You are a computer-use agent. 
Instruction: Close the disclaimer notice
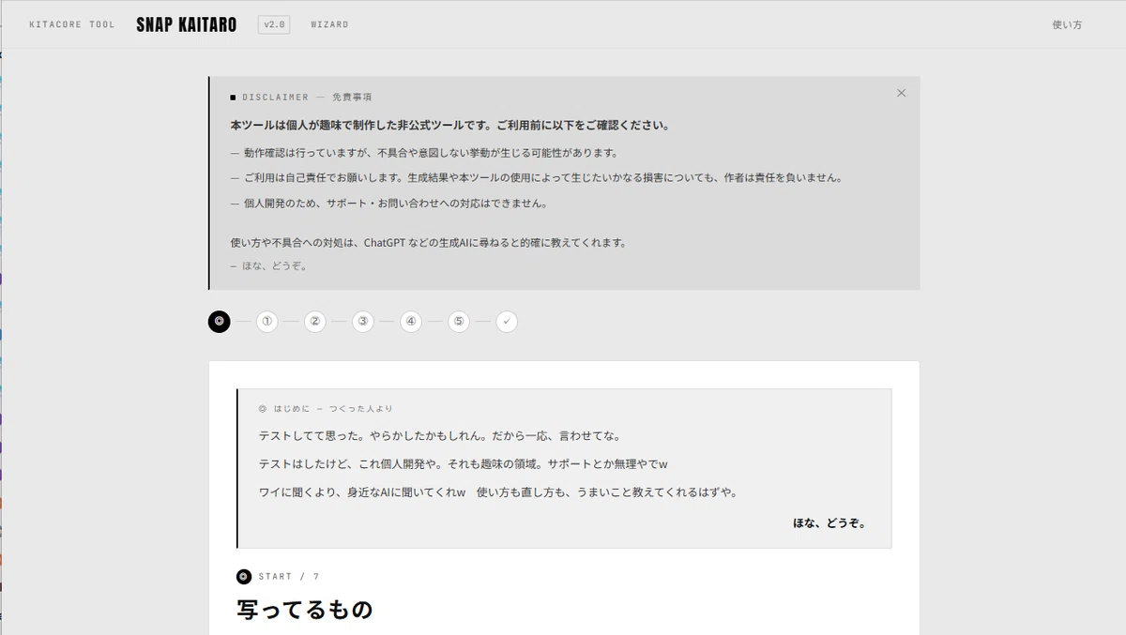point(901,93)
